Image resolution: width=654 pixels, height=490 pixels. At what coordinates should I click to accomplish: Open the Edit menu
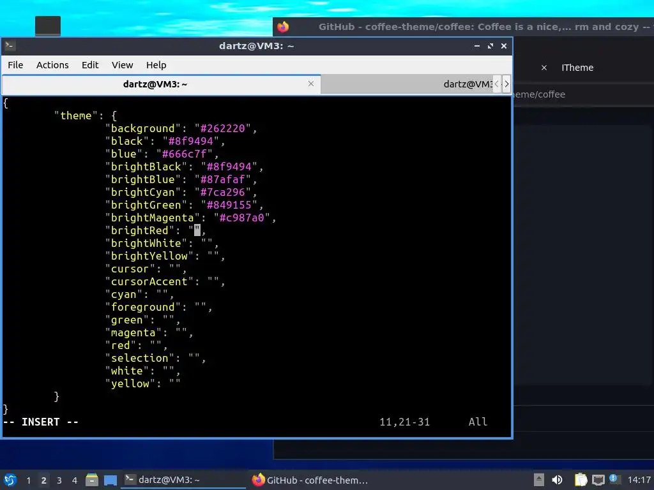click(x=89, y=65)
